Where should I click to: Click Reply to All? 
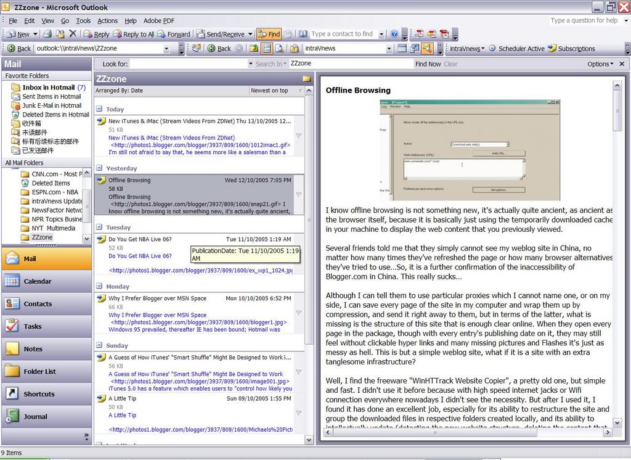tap(134, 35)
